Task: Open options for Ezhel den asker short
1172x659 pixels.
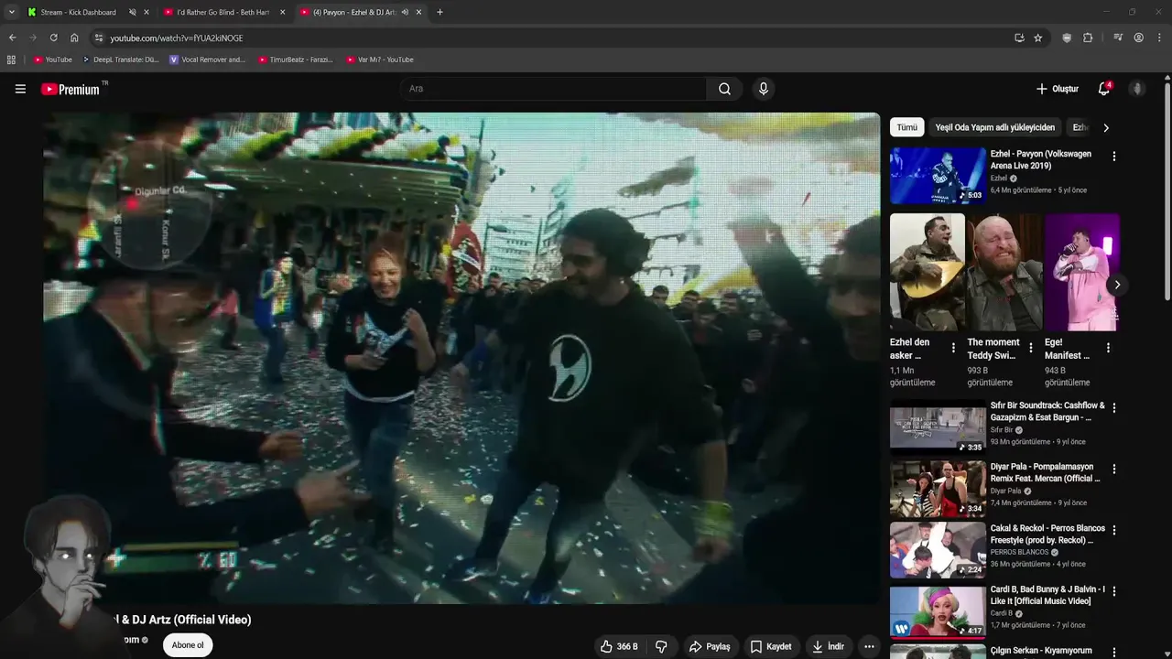Action: tap(953, 348)
